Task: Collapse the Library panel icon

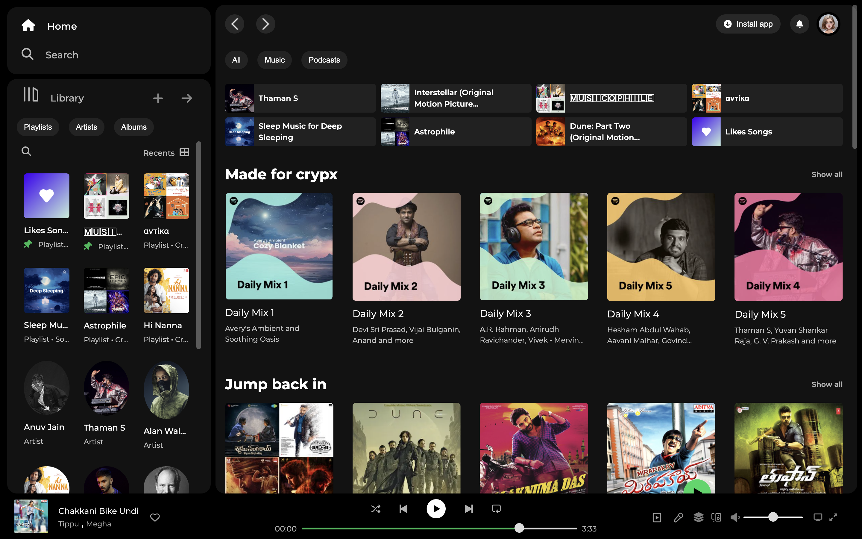Action: (31, 95)
